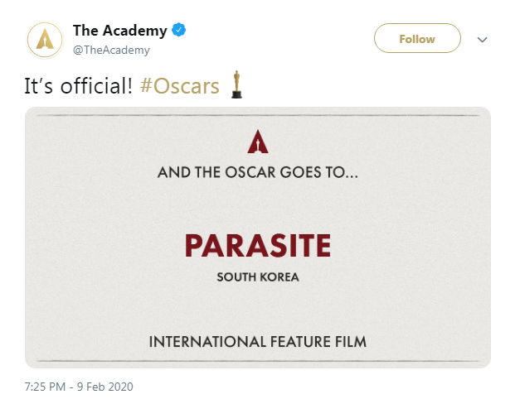Click the top divider line on card
515x399 pixels.
[258, 115]
